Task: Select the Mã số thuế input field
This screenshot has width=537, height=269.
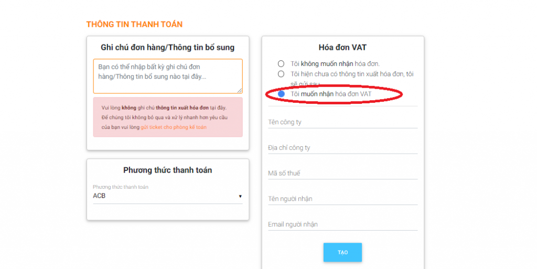Action: (342, 174)
